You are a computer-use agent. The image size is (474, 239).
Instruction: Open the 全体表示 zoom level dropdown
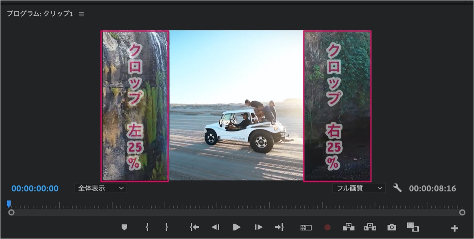click(100, 188)
